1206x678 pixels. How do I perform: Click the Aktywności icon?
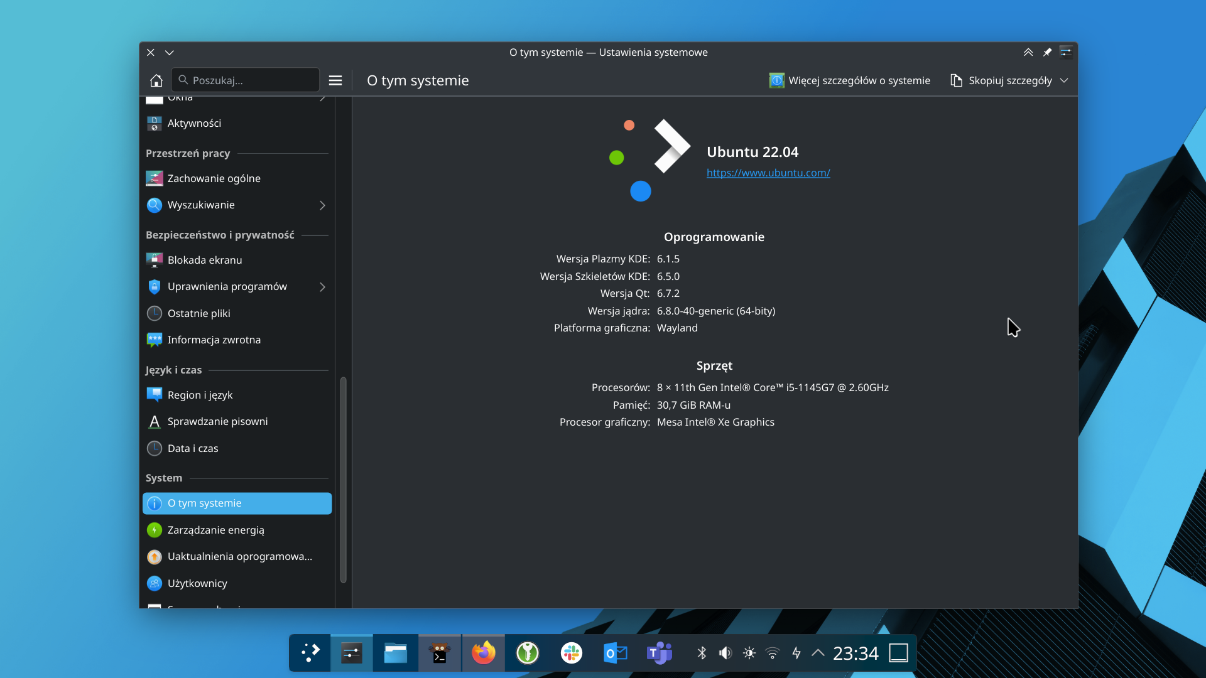(x=154, y=123)
